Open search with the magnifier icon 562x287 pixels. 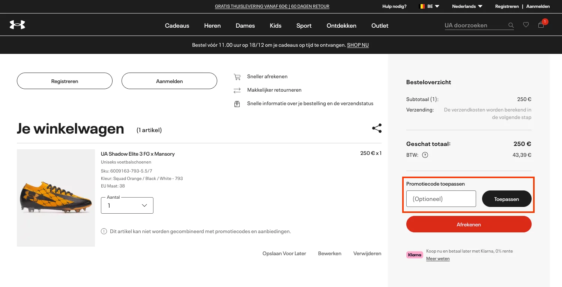511,25
